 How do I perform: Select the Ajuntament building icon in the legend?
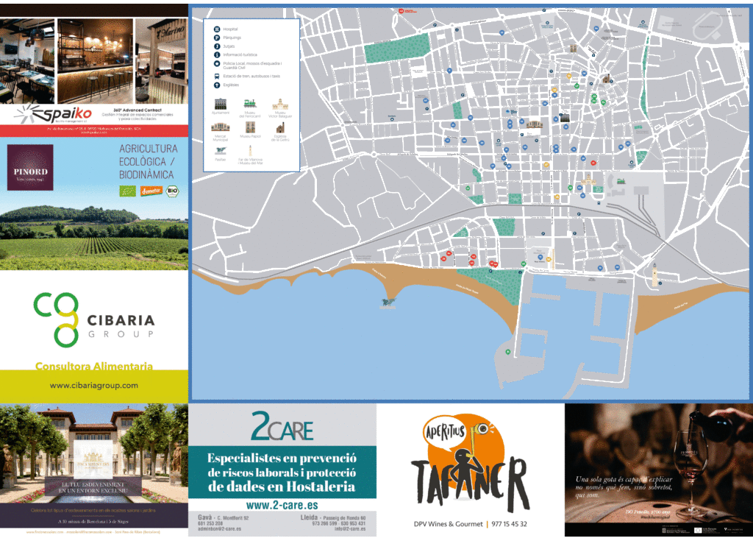pyautogui.click(x=221, y=103)
